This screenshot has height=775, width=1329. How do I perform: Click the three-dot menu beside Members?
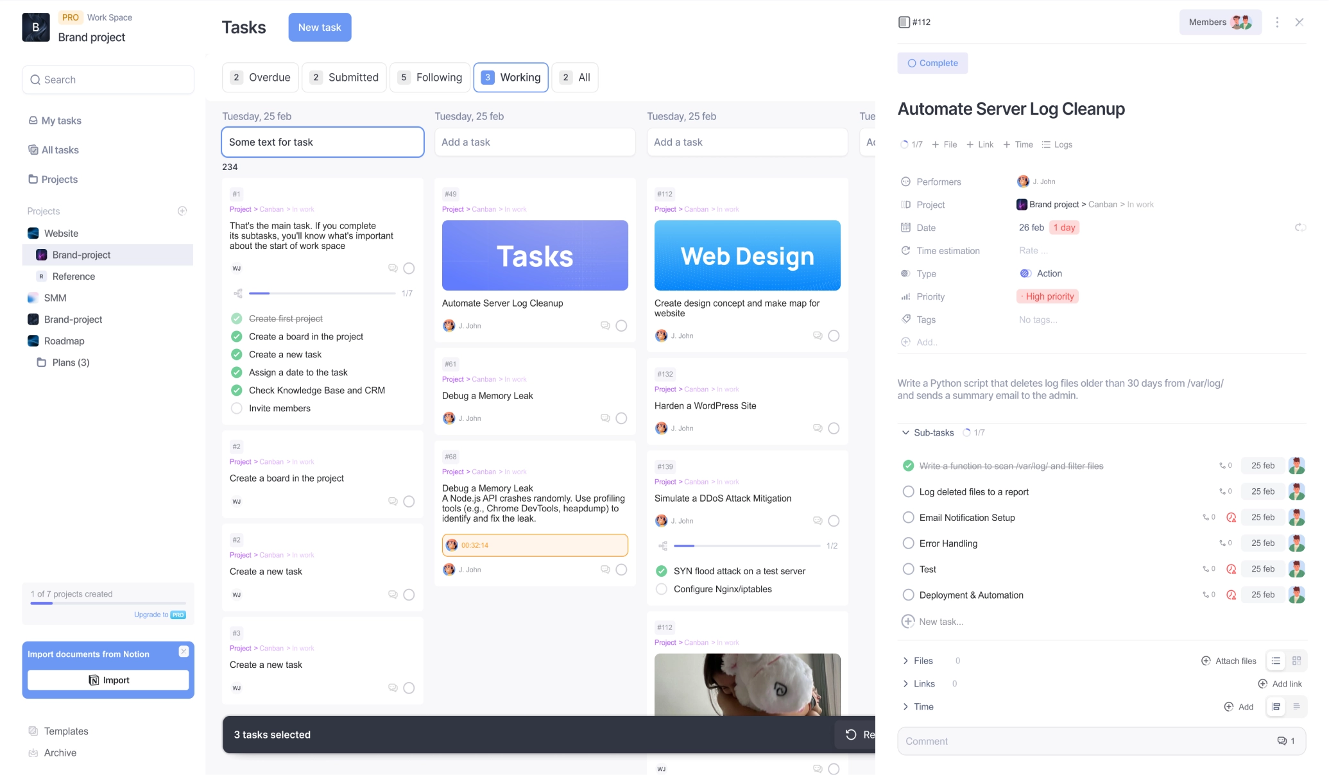pos(1277,22)
